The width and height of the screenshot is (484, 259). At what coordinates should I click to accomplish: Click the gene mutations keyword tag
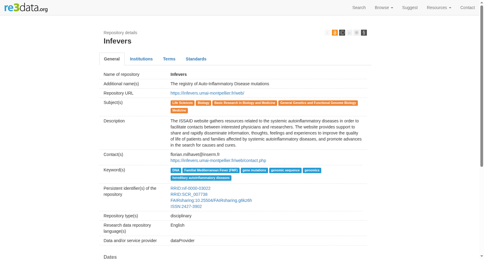pyautogui.click(x=254, y=170)
